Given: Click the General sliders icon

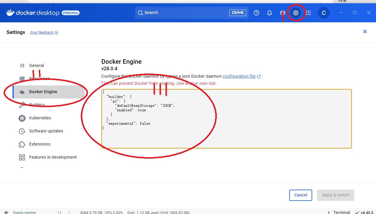Looking at the screenshot, I should pyautogui.click(x=22, y=65).
